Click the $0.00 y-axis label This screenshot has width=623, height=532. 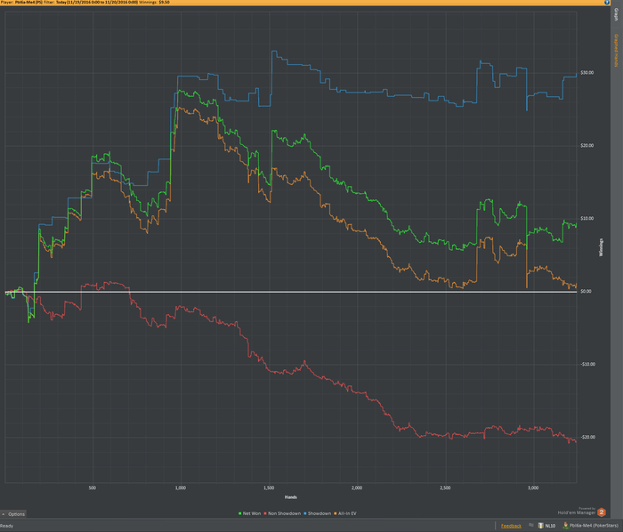[x=586, y=292]
